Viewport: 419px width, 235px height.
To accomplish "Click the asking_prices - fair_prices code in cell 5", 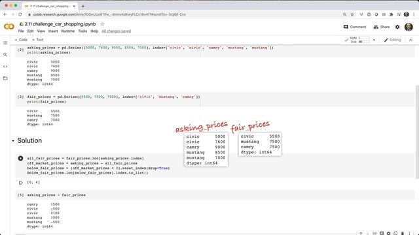I will pos(56,195).
